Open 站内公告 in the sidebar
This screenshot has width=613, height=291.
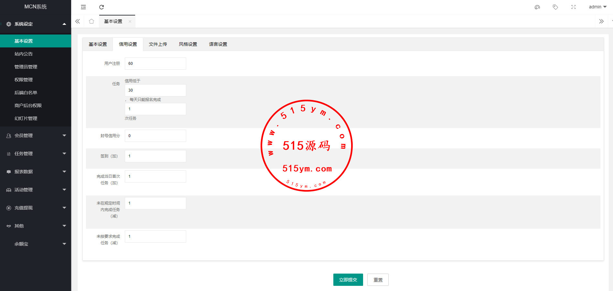pyautogui.click(x=24, y=54)
